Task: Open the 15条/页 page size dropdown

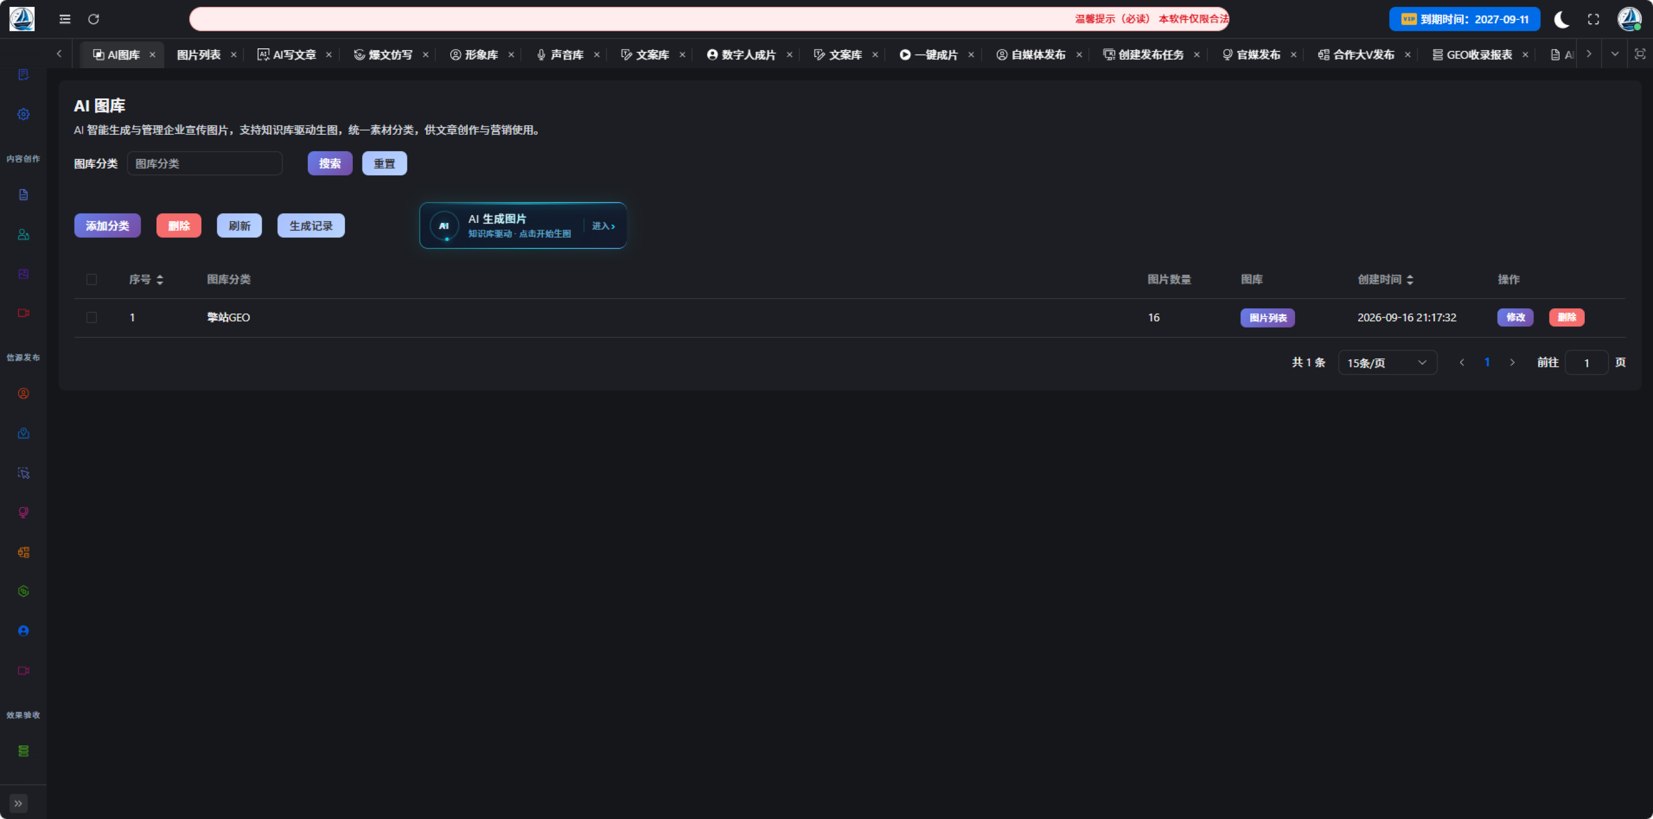Action: point(1387,363)
